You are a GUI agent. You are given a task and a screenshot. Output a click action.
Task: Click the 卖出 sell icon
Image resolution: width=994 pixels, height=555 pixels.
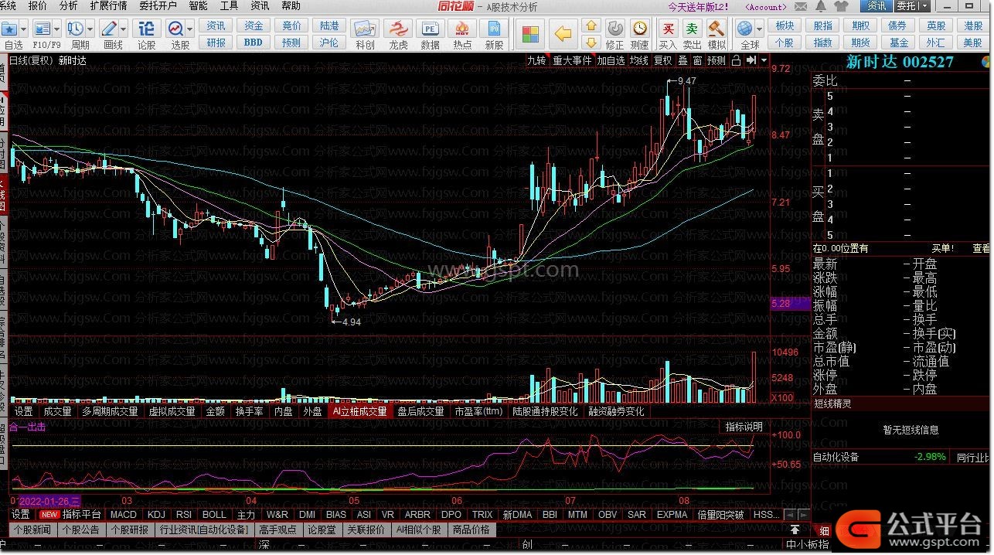tap(693, 29)
